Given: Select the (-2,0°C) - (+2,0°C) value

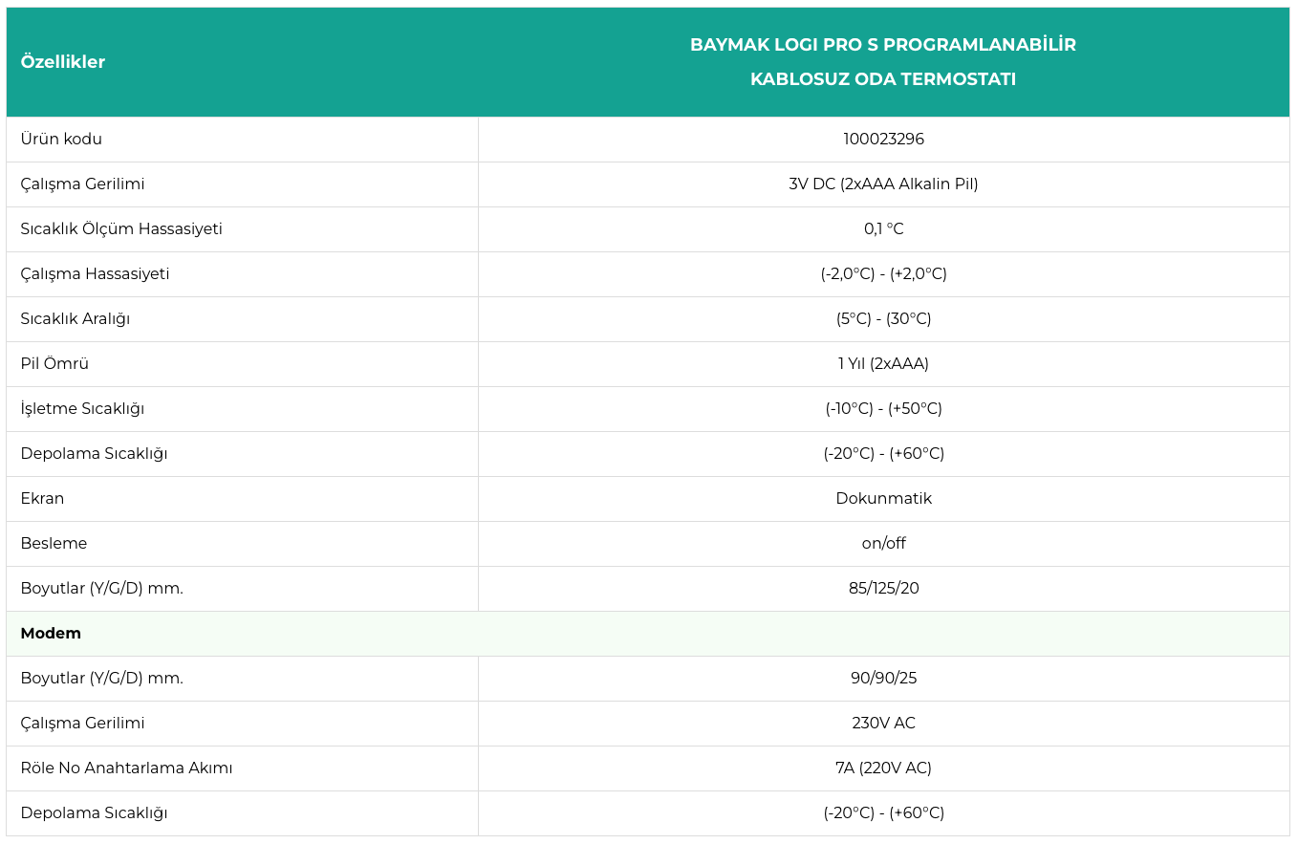Looking at the screenshot, I should 883,274.
